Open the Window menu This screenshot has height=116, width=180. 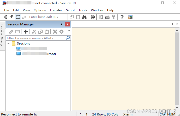tap(97, 10)
